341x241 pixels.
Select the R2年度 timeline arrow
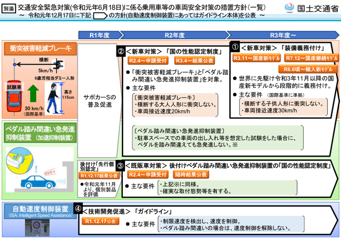coord(175,35)
